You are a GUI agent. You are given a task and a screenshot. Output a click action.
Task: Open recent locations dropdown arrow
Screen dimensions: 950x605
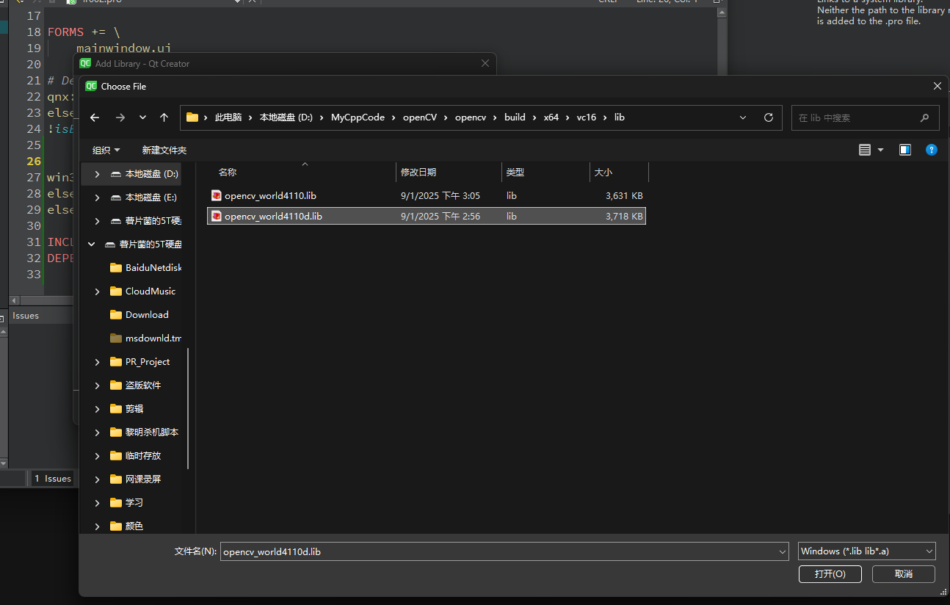(142, 117)
